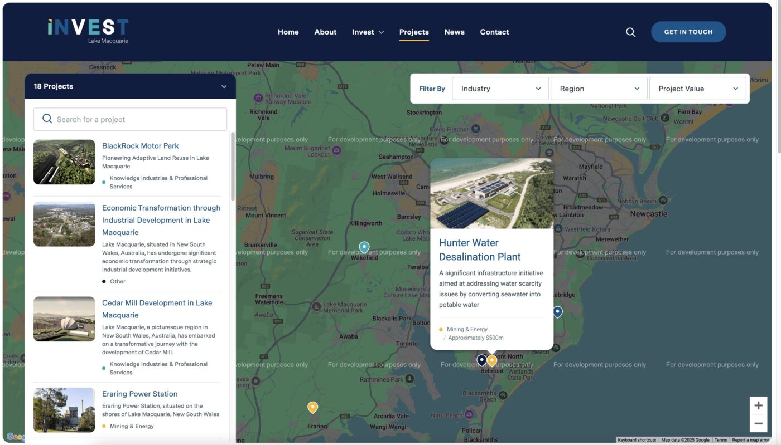Click the Lake Macquarie Memorial Park marker
Viewport: 781px width, 445px height.
click(316, 307)
